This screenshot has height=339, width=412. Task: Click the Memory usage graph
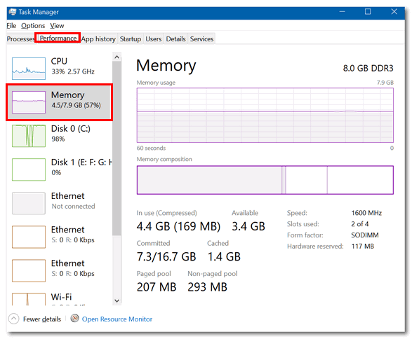pyautogui.click(x=265, y=115)
